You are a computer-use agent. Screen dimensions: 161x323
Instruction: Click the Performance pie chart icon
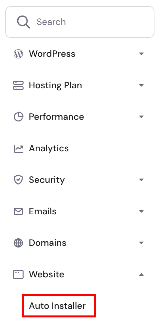(18, 117)
